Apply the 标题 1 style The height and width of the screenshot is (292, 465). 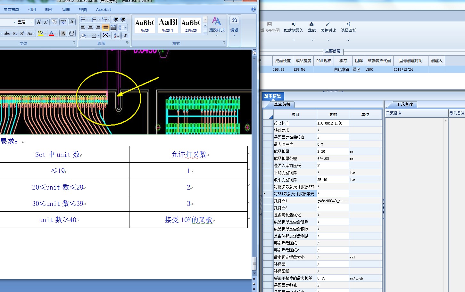tap(168, 25)
